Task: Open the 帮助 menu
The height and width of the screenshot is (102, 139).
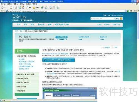Action: point(35,4)
